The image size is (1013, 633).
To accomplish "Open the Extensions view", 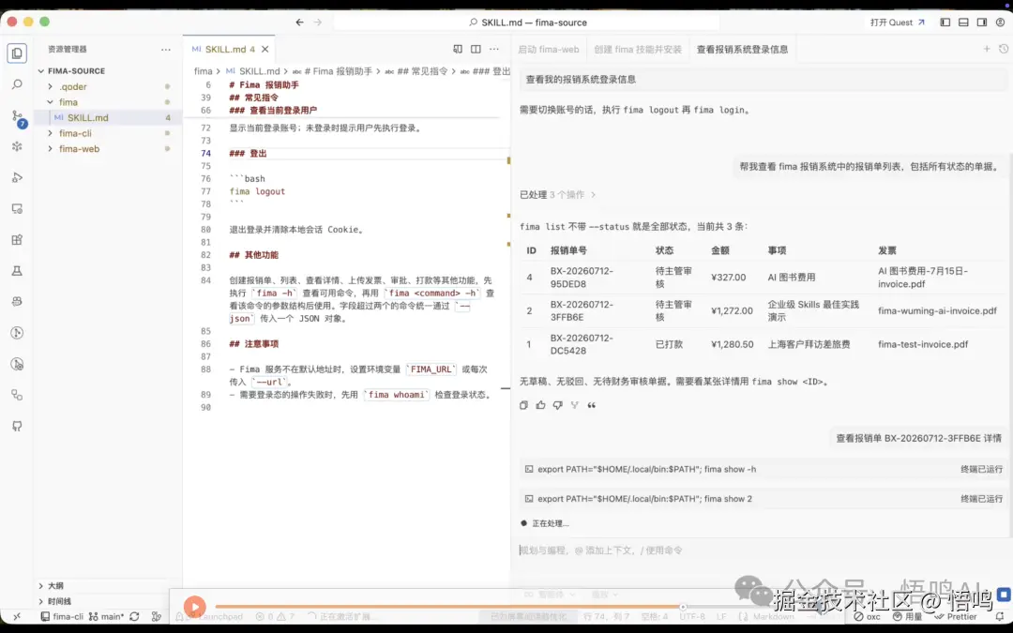I will click(18, 240).
